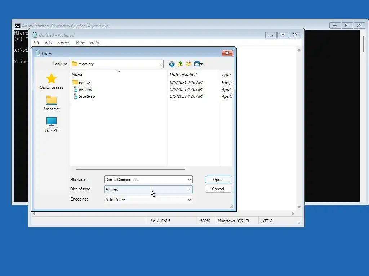This screenshot has width=369, height=276.
Task: Select Quick access star icon
Action: (x=51, y=79)
